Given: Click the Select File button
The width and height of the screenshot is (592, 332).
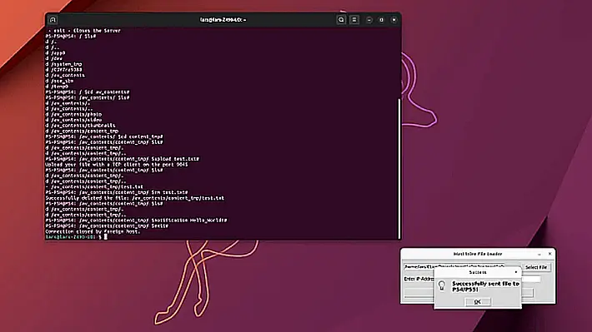Looking at the screenshot, I should [x=536, y=267].
